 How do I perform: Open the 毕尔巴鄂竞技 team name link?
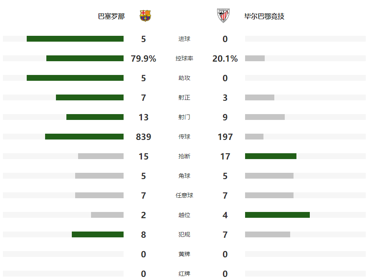tap(264, 17)
